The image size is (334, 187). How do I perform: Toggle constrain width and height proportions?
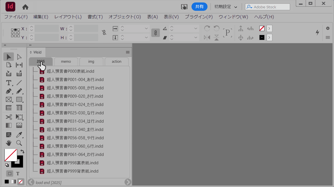click(x=104, y=33)
